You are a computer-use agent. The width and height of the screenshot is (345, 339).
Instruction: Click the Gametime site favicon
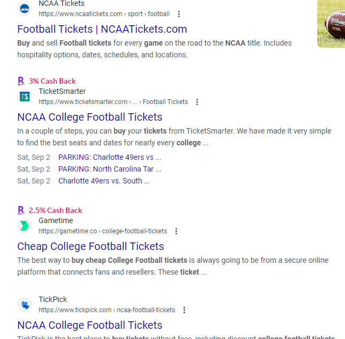pos(25,226)
